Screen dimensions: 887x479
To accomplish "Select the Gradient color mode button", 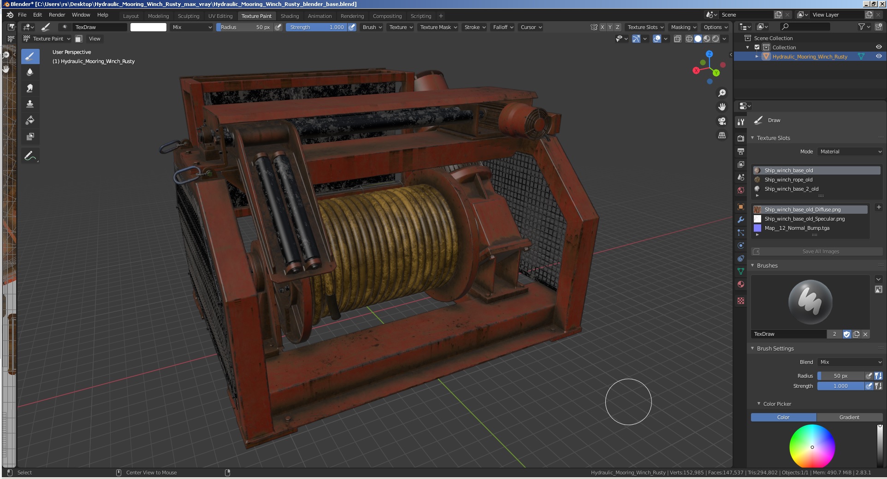I will (849, 417).
